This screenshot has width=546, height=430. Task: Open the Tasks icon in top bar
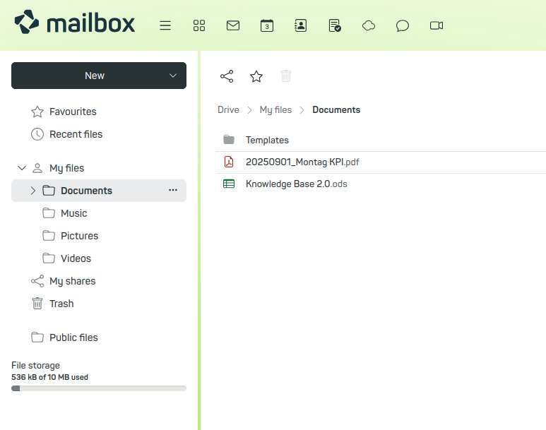click(x=335, y=25)
